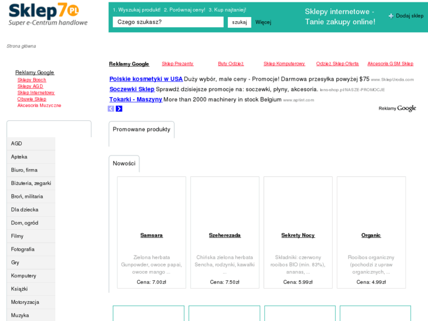Click the 'Cena: 4.99zł' price text
This screenshot has width=428, height=321.
click(371, 282)
